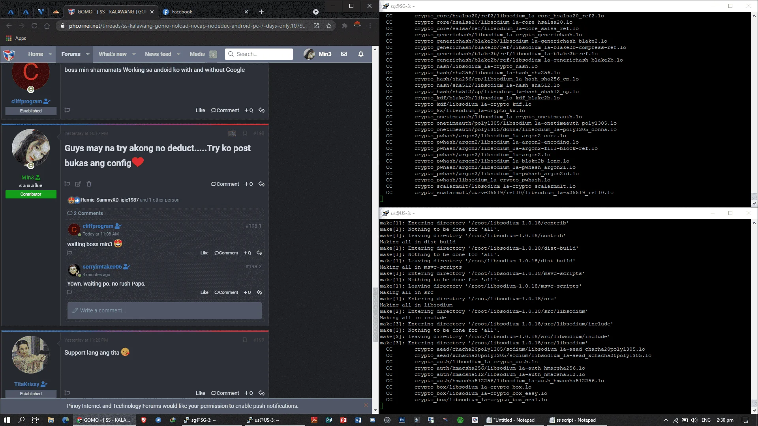Click the report flag icon under cliffprogram's top post
Screen dimensions: 758x426
coord(67,110)
